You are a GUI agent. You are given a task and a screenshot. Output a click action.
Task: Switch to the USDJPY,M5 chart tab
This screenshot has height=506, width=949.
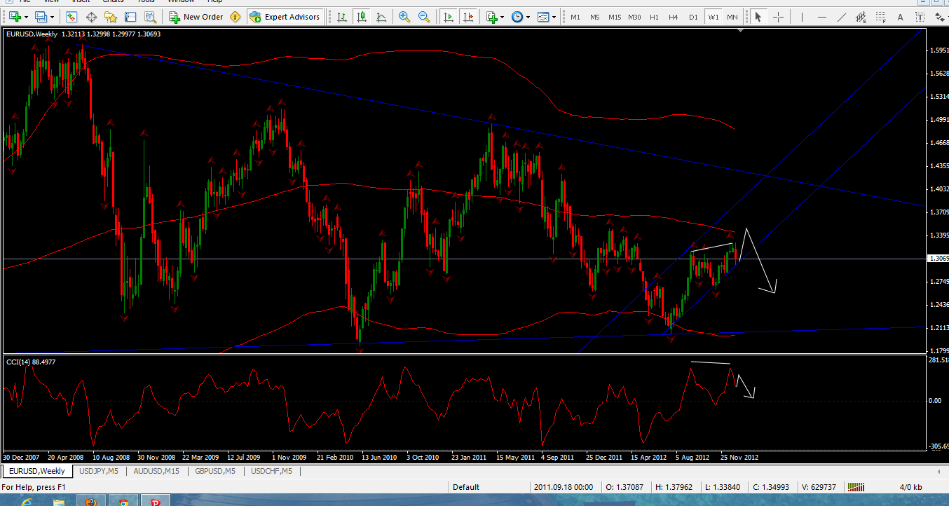[100, 471]
